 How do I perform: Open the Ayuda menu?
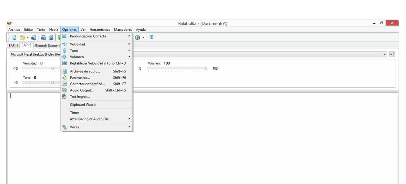click(x=141, y=30)
